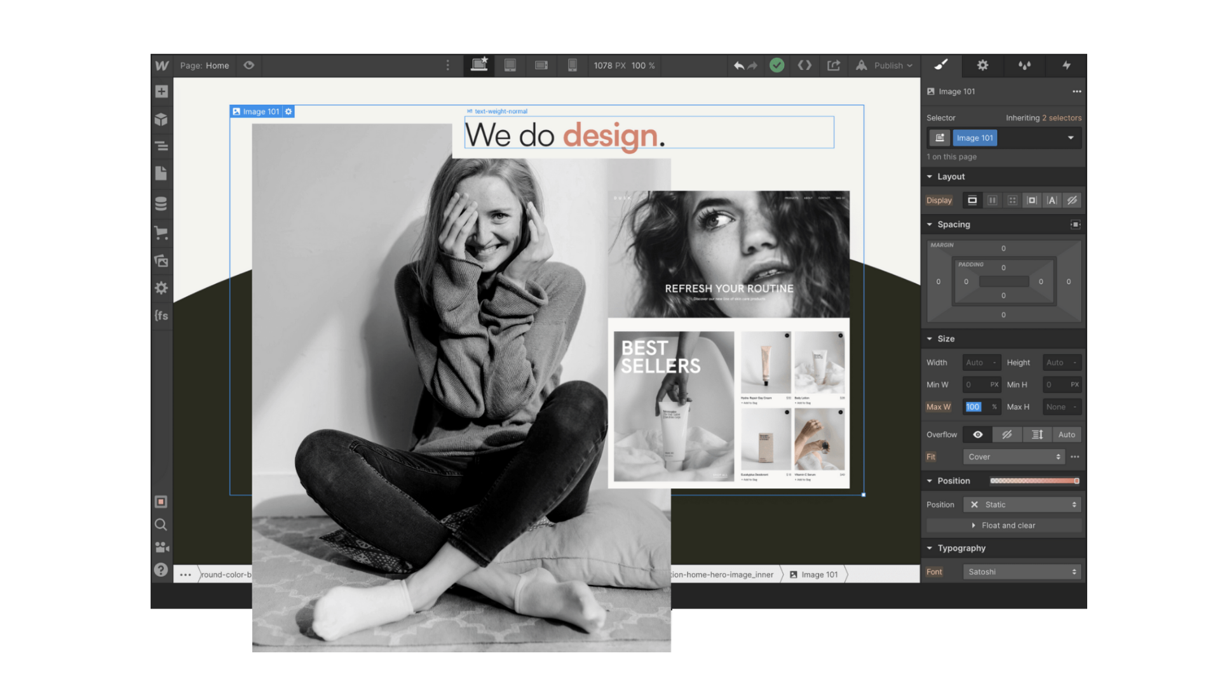Open more Fit options ellipsis
The width and height of the screenshot is (1220, 686).
1075,457
